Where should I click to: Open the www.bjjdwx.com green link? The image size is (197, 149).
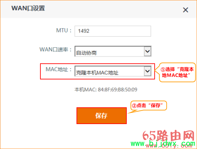[163, 143]
